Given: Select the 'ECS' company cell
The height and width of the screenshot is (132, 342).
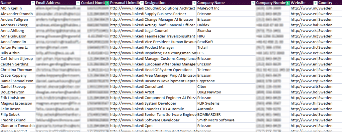Looking at the screenshot, I should pyautogui.click(x=226, y=53).
